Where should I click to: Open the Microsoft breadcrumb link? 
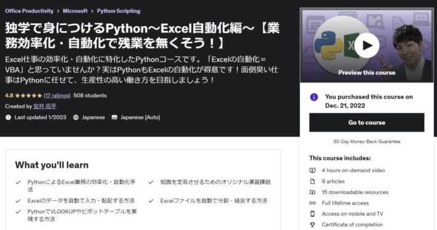[x=75, y=11]
